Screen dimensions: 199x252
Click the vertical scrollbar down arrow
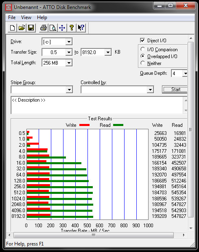coord(191,228)
